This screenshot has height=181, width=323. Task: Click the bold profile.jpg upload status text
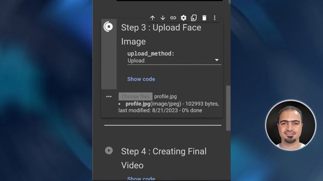pyautogui.click(x=138, y=104)
